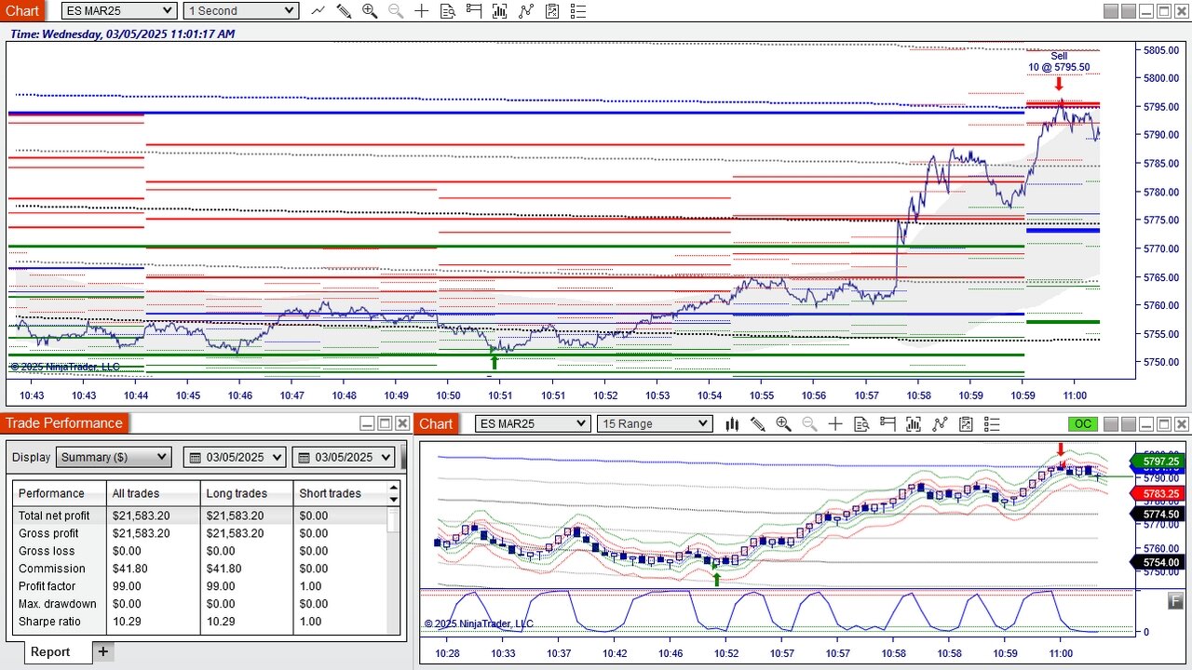Toggle second gray link square on 15 Range chart
The image size is (1192, 670).
coord(1128,424)
